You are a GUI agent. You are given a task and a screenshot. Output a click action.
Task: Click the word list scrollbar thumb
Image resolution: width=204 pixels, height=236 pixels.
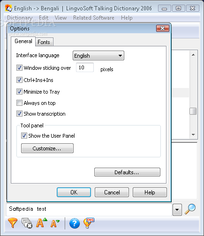coord(193,111)
